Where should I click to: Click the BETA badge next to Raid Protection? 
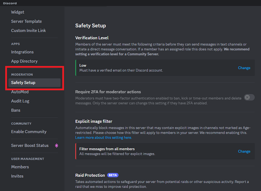click(113, 175)
